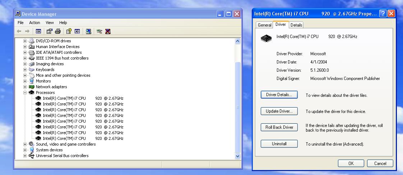The height and width of the screenshot is (175, 403).
Task: Click the Properties toolbar icon
Action: tap(50, 32)
